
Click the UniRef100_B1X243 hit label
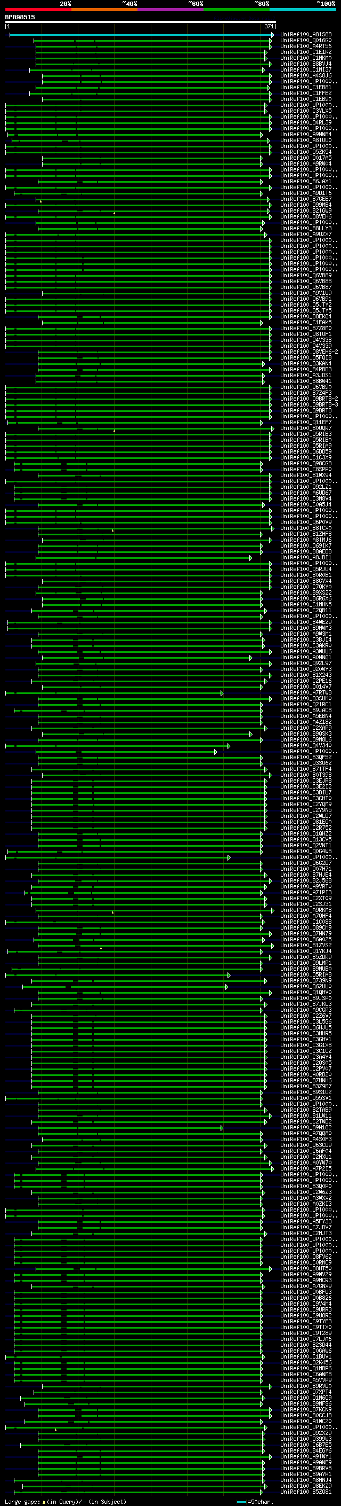tap(306, 675)
